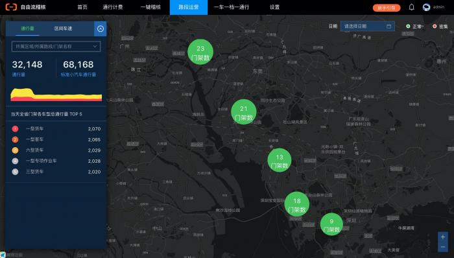
Task: Click the 2,028 count value
Action: tap(95, 161)
